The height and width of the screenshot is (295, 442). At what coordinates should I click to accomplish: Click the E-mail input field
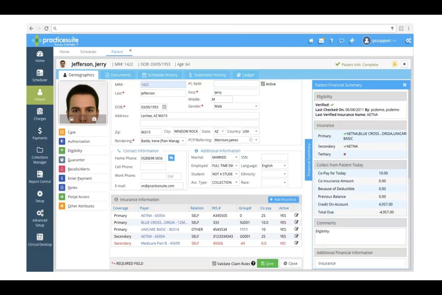(x=162, y=186)
